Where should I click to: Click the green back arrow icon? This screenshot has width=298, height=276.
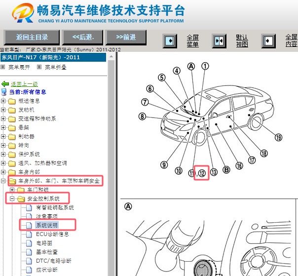pos(5,84)
